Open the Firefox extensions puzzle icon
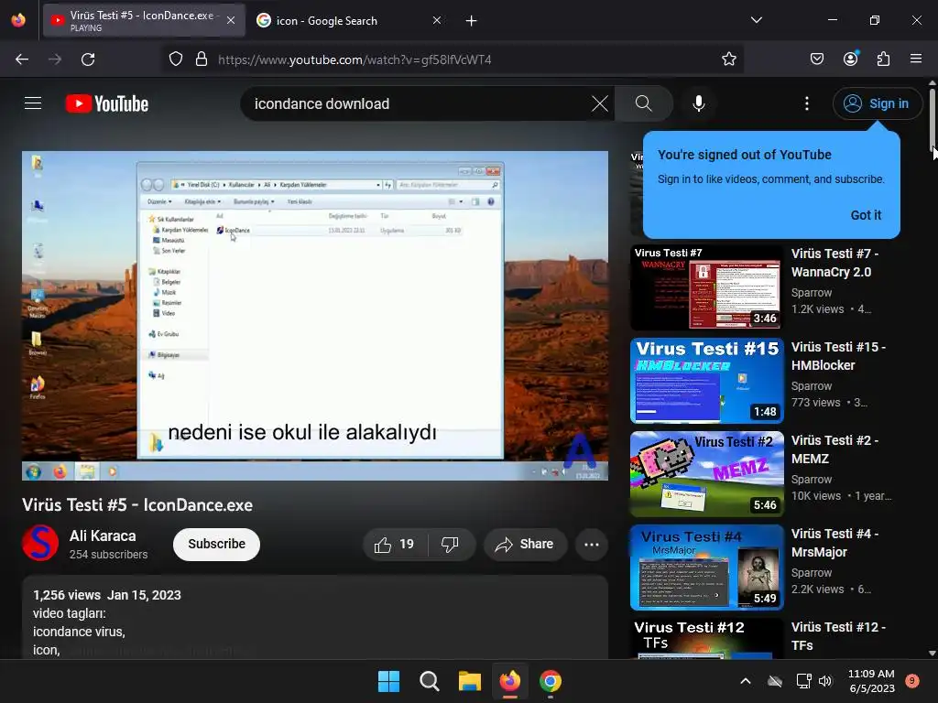 (883, 59)
